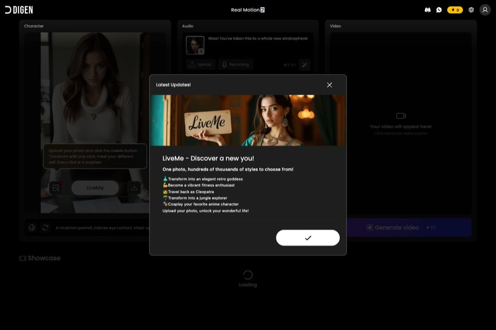Screen dimensions: 496x330
Task: Click the yellow credits balance badge
Action: pyautogui.click(x=455, y=10)
